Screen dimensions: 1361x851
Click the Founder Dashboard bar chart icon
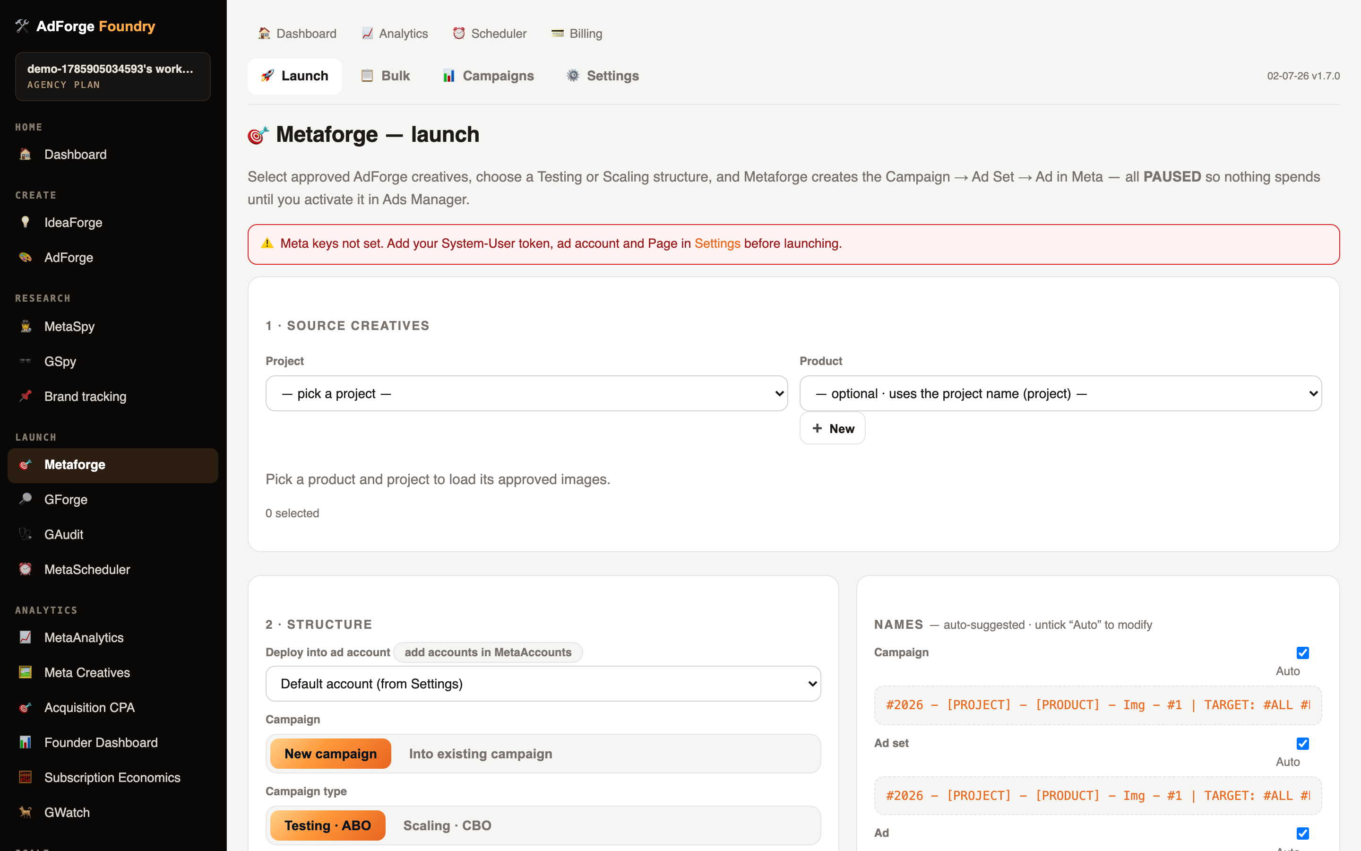[x=26, y=742]
